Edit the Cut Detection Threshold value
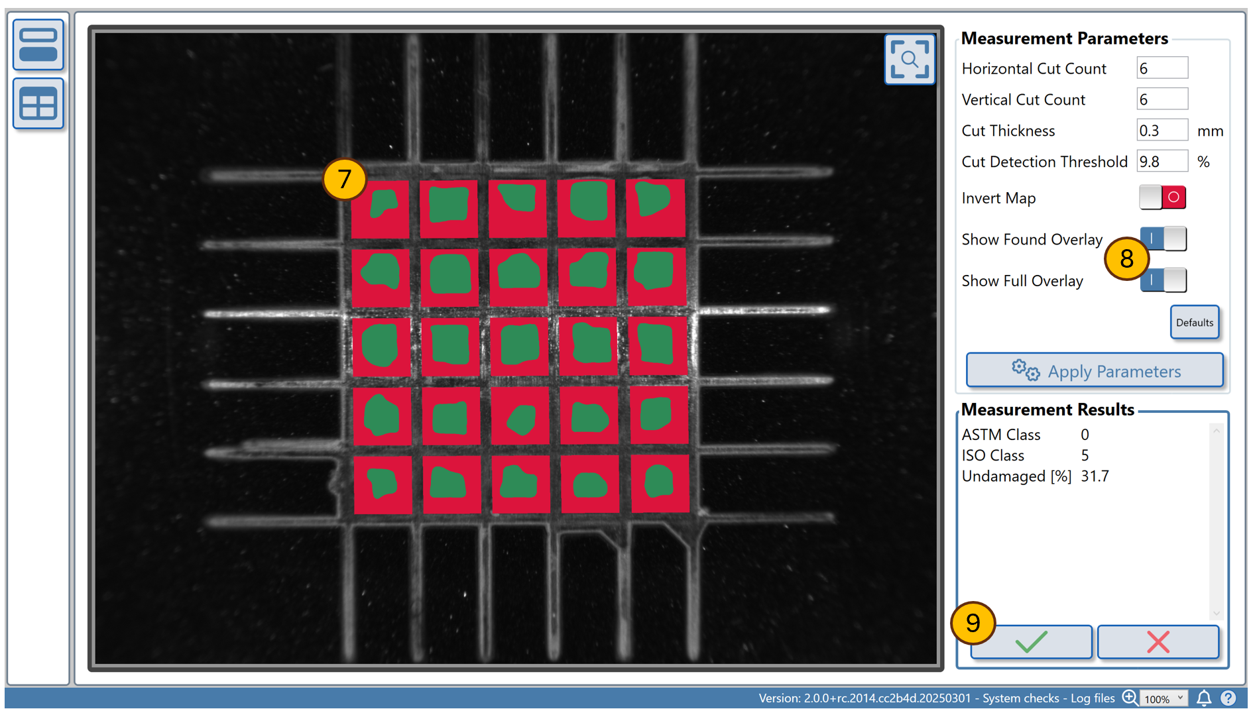 (1162, 162)
